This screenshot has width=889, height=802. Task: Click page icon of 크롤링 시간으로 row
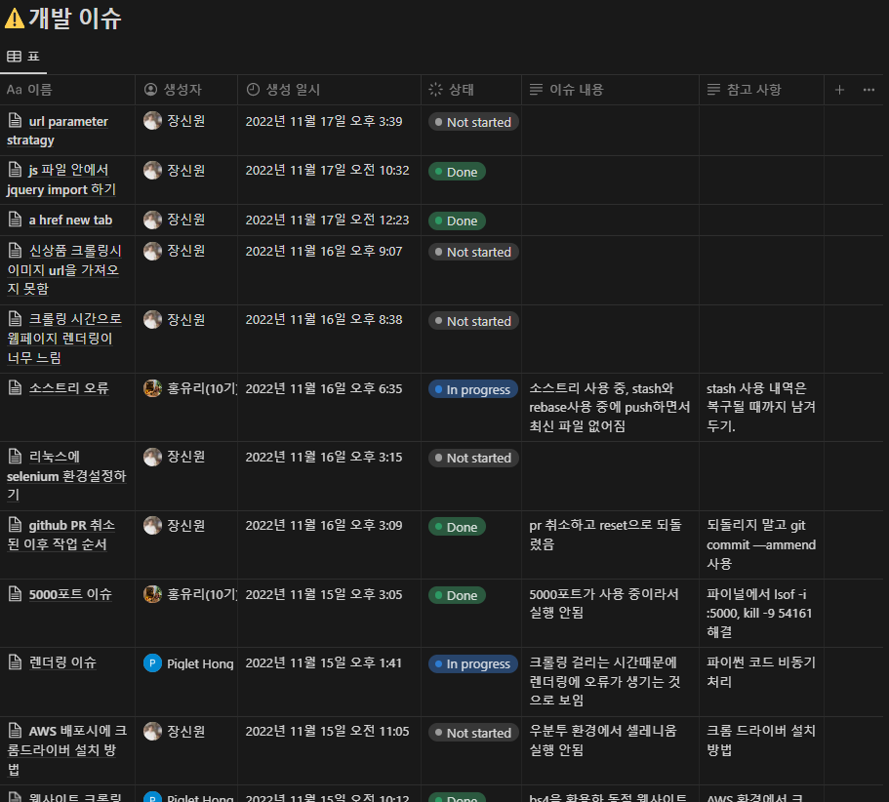click(x=16, y=318)
